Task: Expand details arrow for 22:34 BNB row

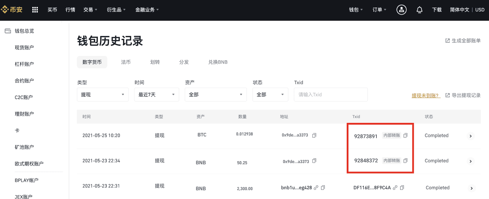Action: tap(471, 161)
